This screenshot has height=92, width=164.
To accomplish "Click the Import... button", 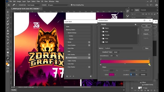I will 146,34.
